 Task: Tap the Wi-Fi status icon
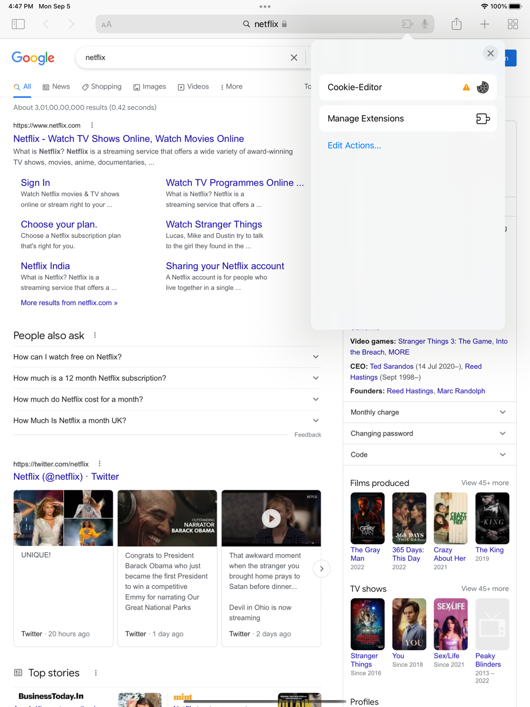click(x=484, y=6)
